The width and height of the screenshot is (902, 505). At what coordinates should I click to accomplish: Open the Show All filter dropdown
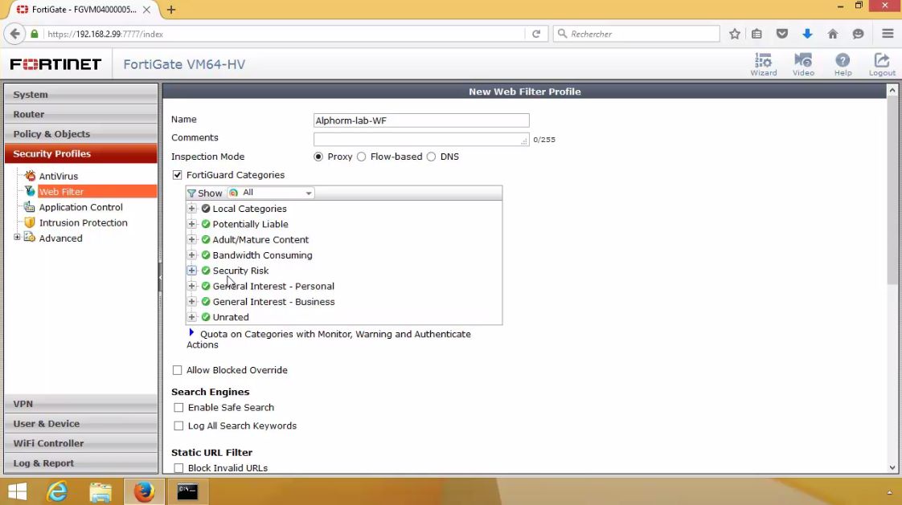(270, 193)
